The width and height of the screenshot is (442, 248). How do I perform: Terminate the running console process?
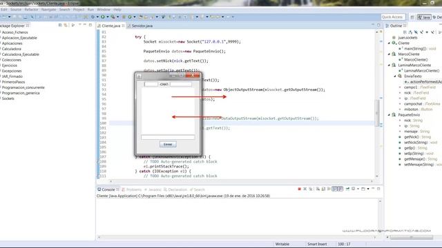point(299,189)
